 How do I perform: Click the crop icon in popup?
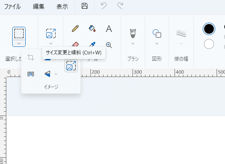pyautogui.click(x=31, y=57)
